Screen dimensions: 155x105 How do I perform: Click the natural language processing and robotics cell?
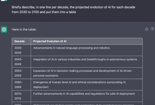click(72, 48)
